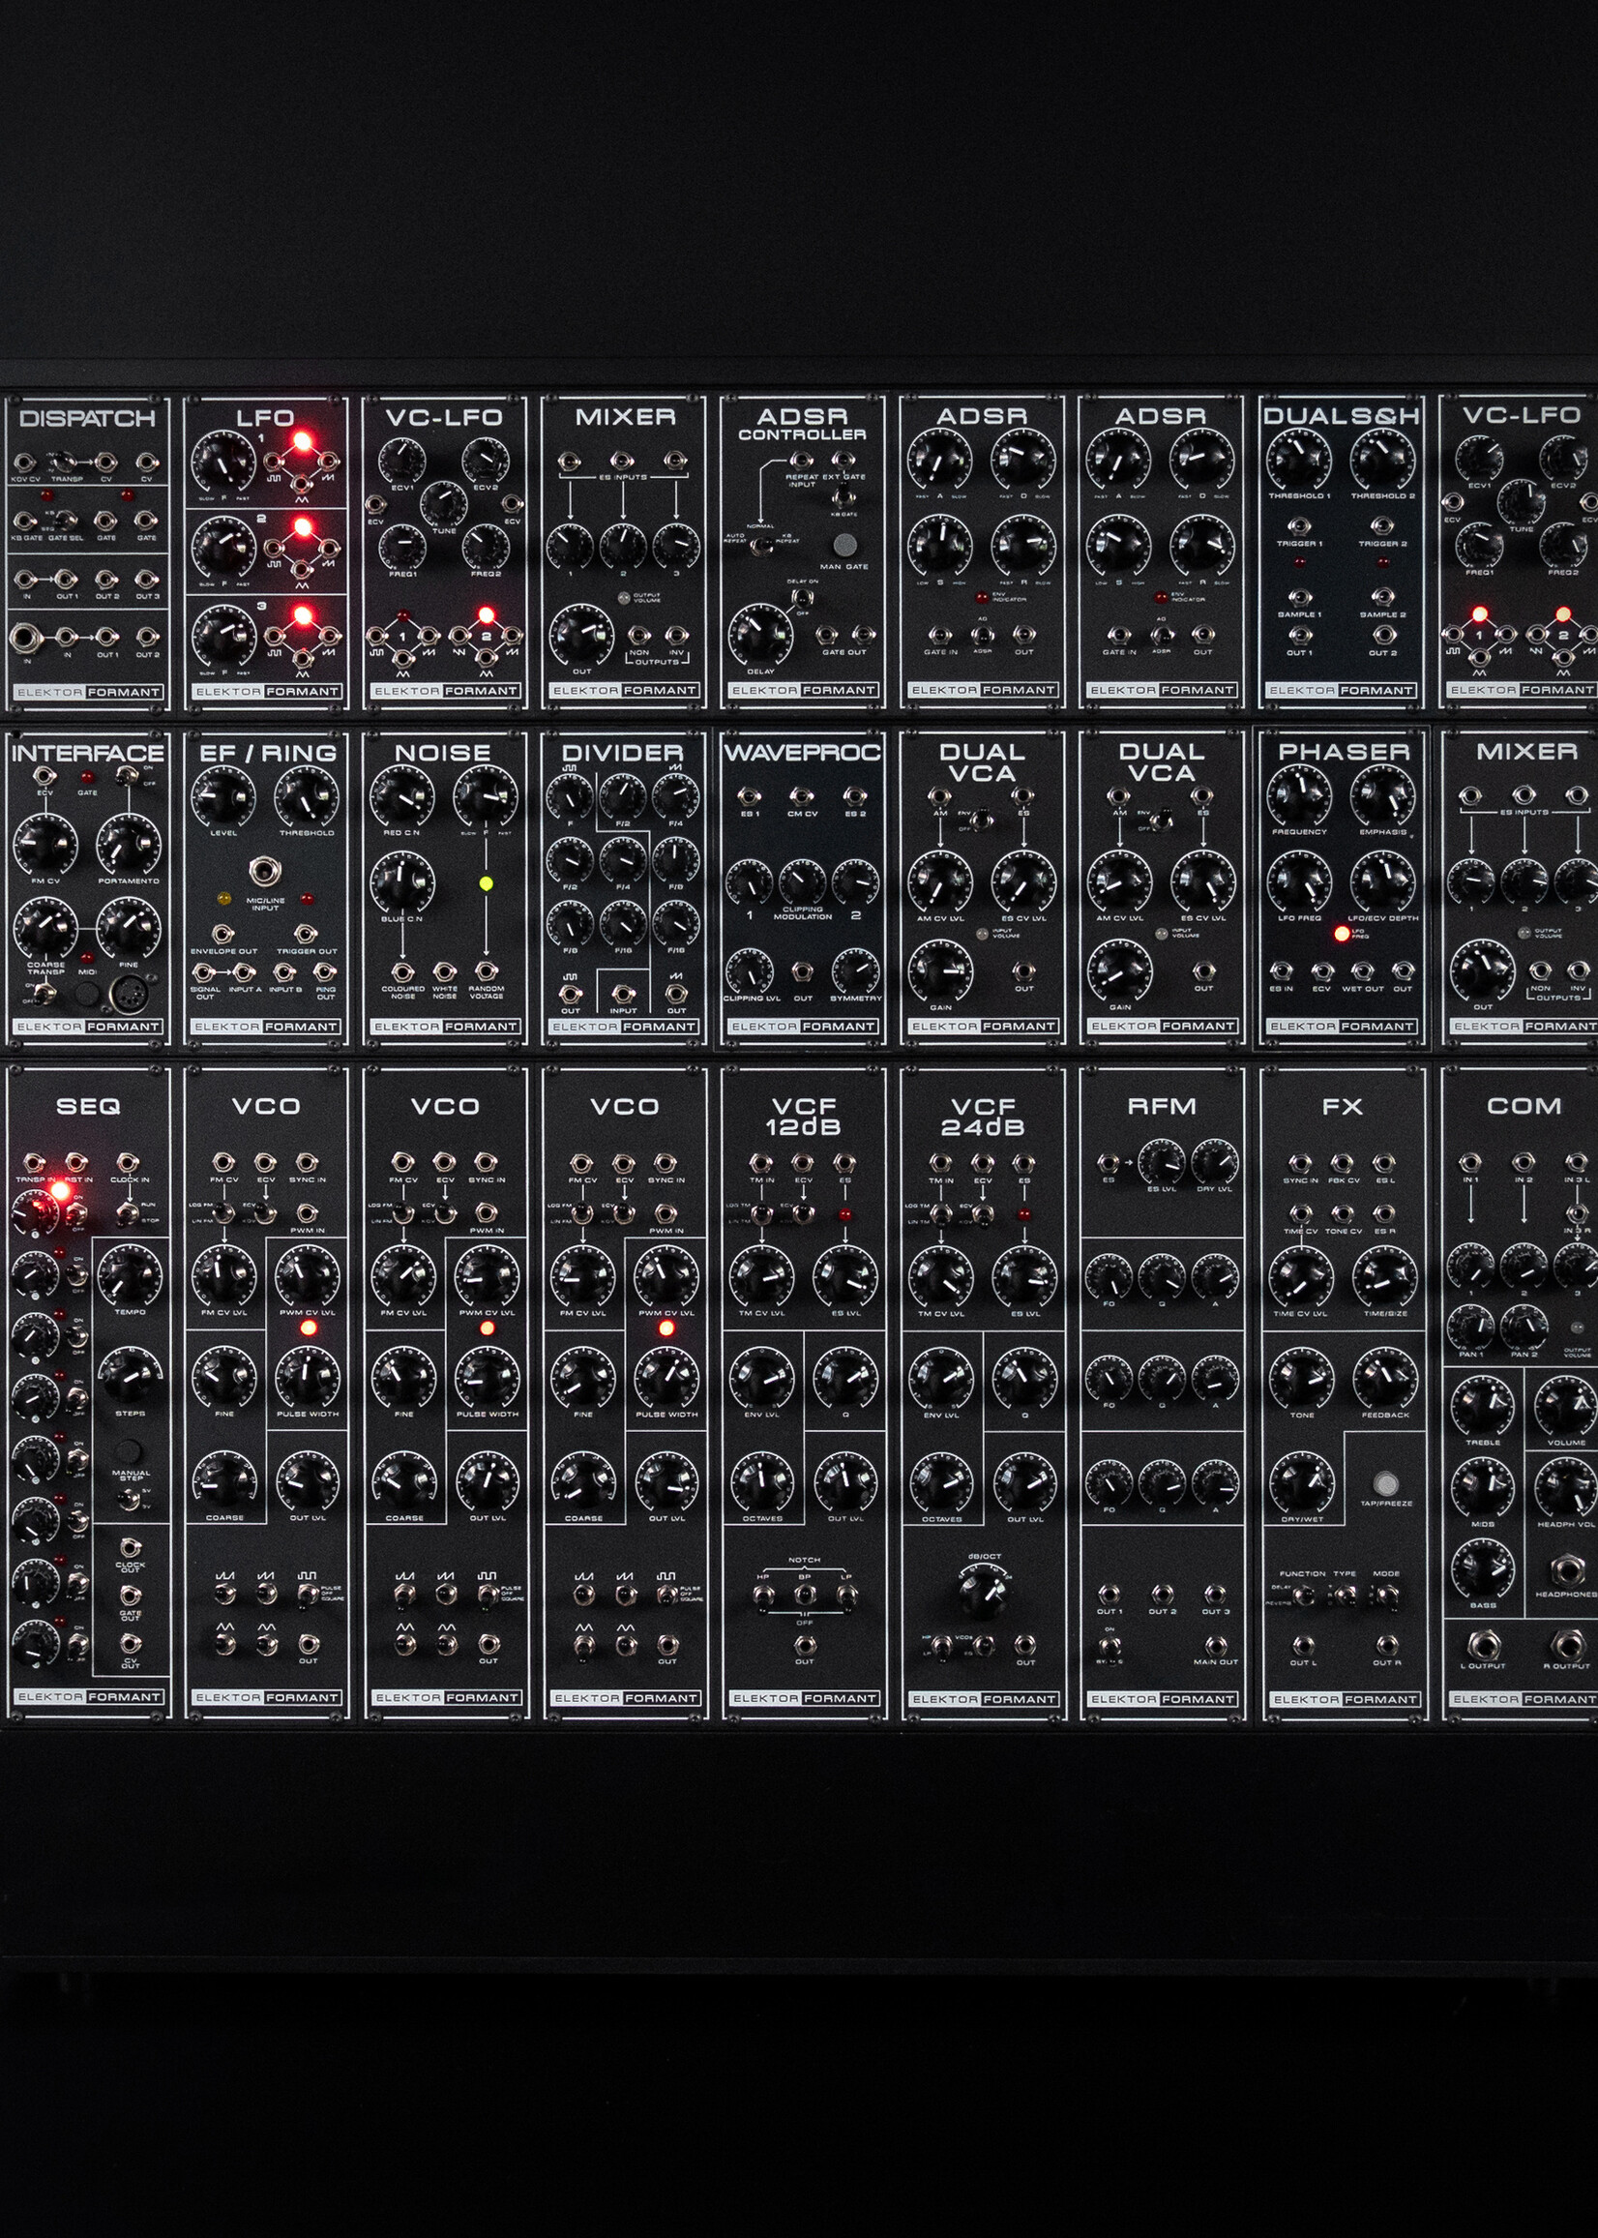Viewport: 1598px width, 2238px height.
Task: Click the RING OUT jack on EF / RING
Action: point(325,972)
